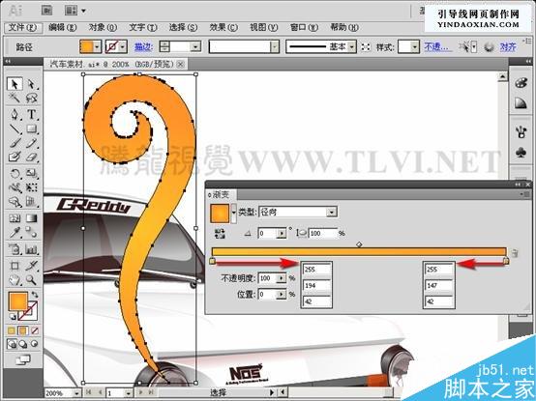Change screen mode button in toolbox
The height and width of the screenshot is (401, 536).
[x=23, y=359]
